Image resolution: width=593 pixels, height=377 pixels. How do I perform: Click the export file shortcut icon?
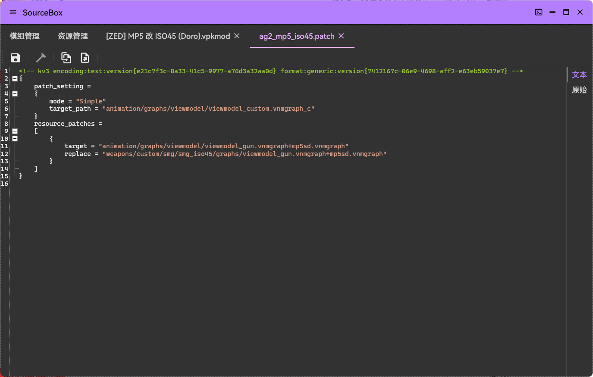(85, 58)
